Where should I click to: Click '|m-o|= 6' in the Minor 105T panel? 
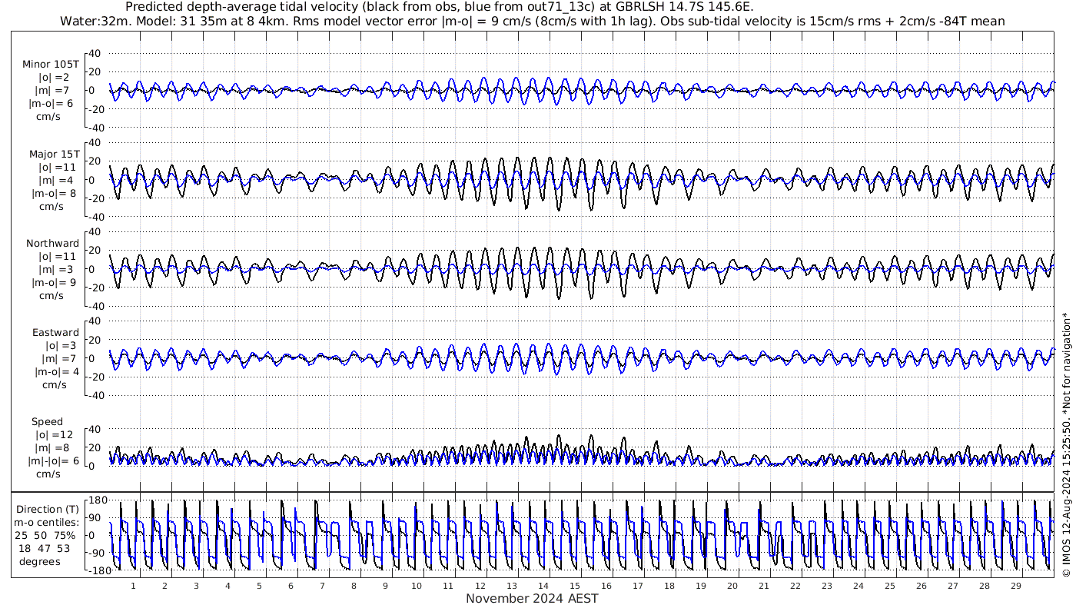(x=51, y=104)
